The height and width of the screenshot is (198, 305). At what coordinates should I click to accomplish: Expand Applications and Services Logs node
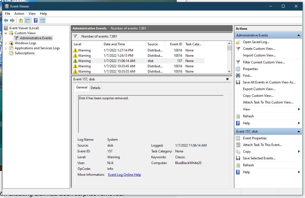click(x=6, y=48)
